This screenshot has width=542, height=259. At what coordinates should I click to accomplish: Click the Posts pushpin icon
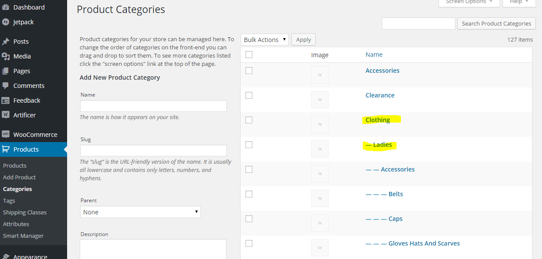6,42
